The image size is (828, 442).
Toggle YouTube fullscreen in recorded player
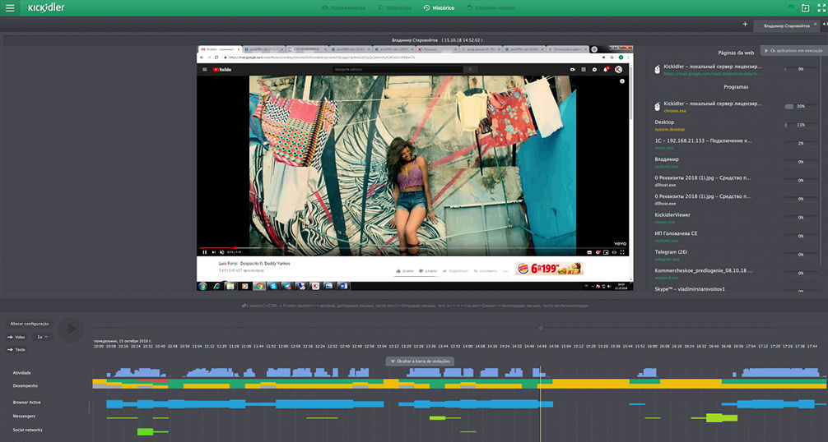pyautogui.click(x=622, y=252)
